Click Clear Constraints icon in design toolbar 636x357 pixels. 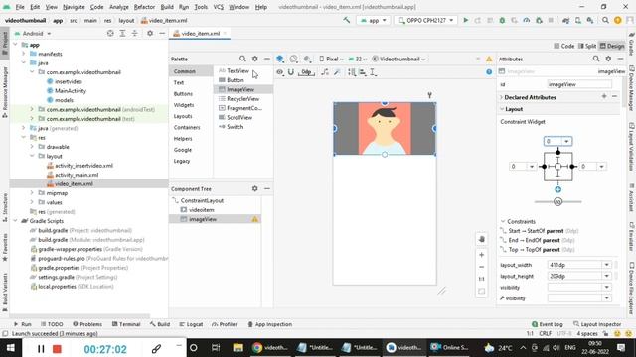tap(325, 72)
